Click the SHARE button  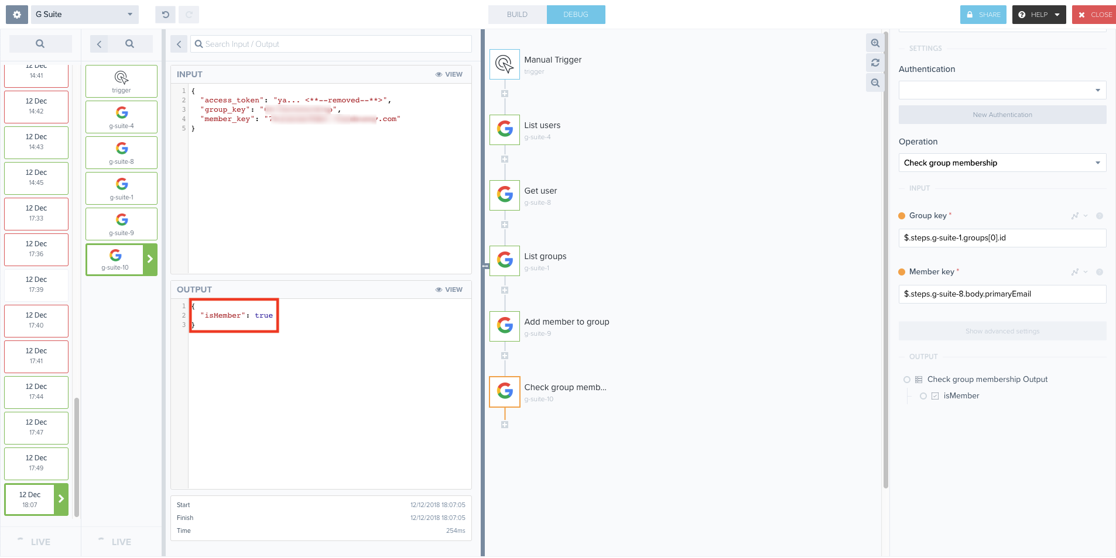983,15
